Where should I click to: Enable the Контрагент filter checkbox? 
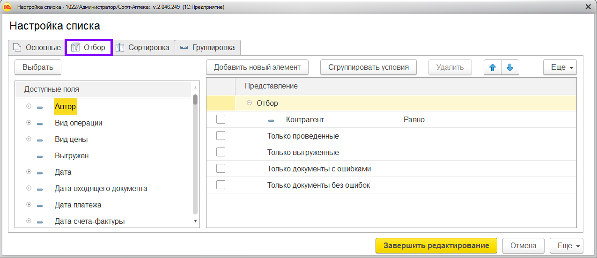pyautogui.click(x=221, y=120)
